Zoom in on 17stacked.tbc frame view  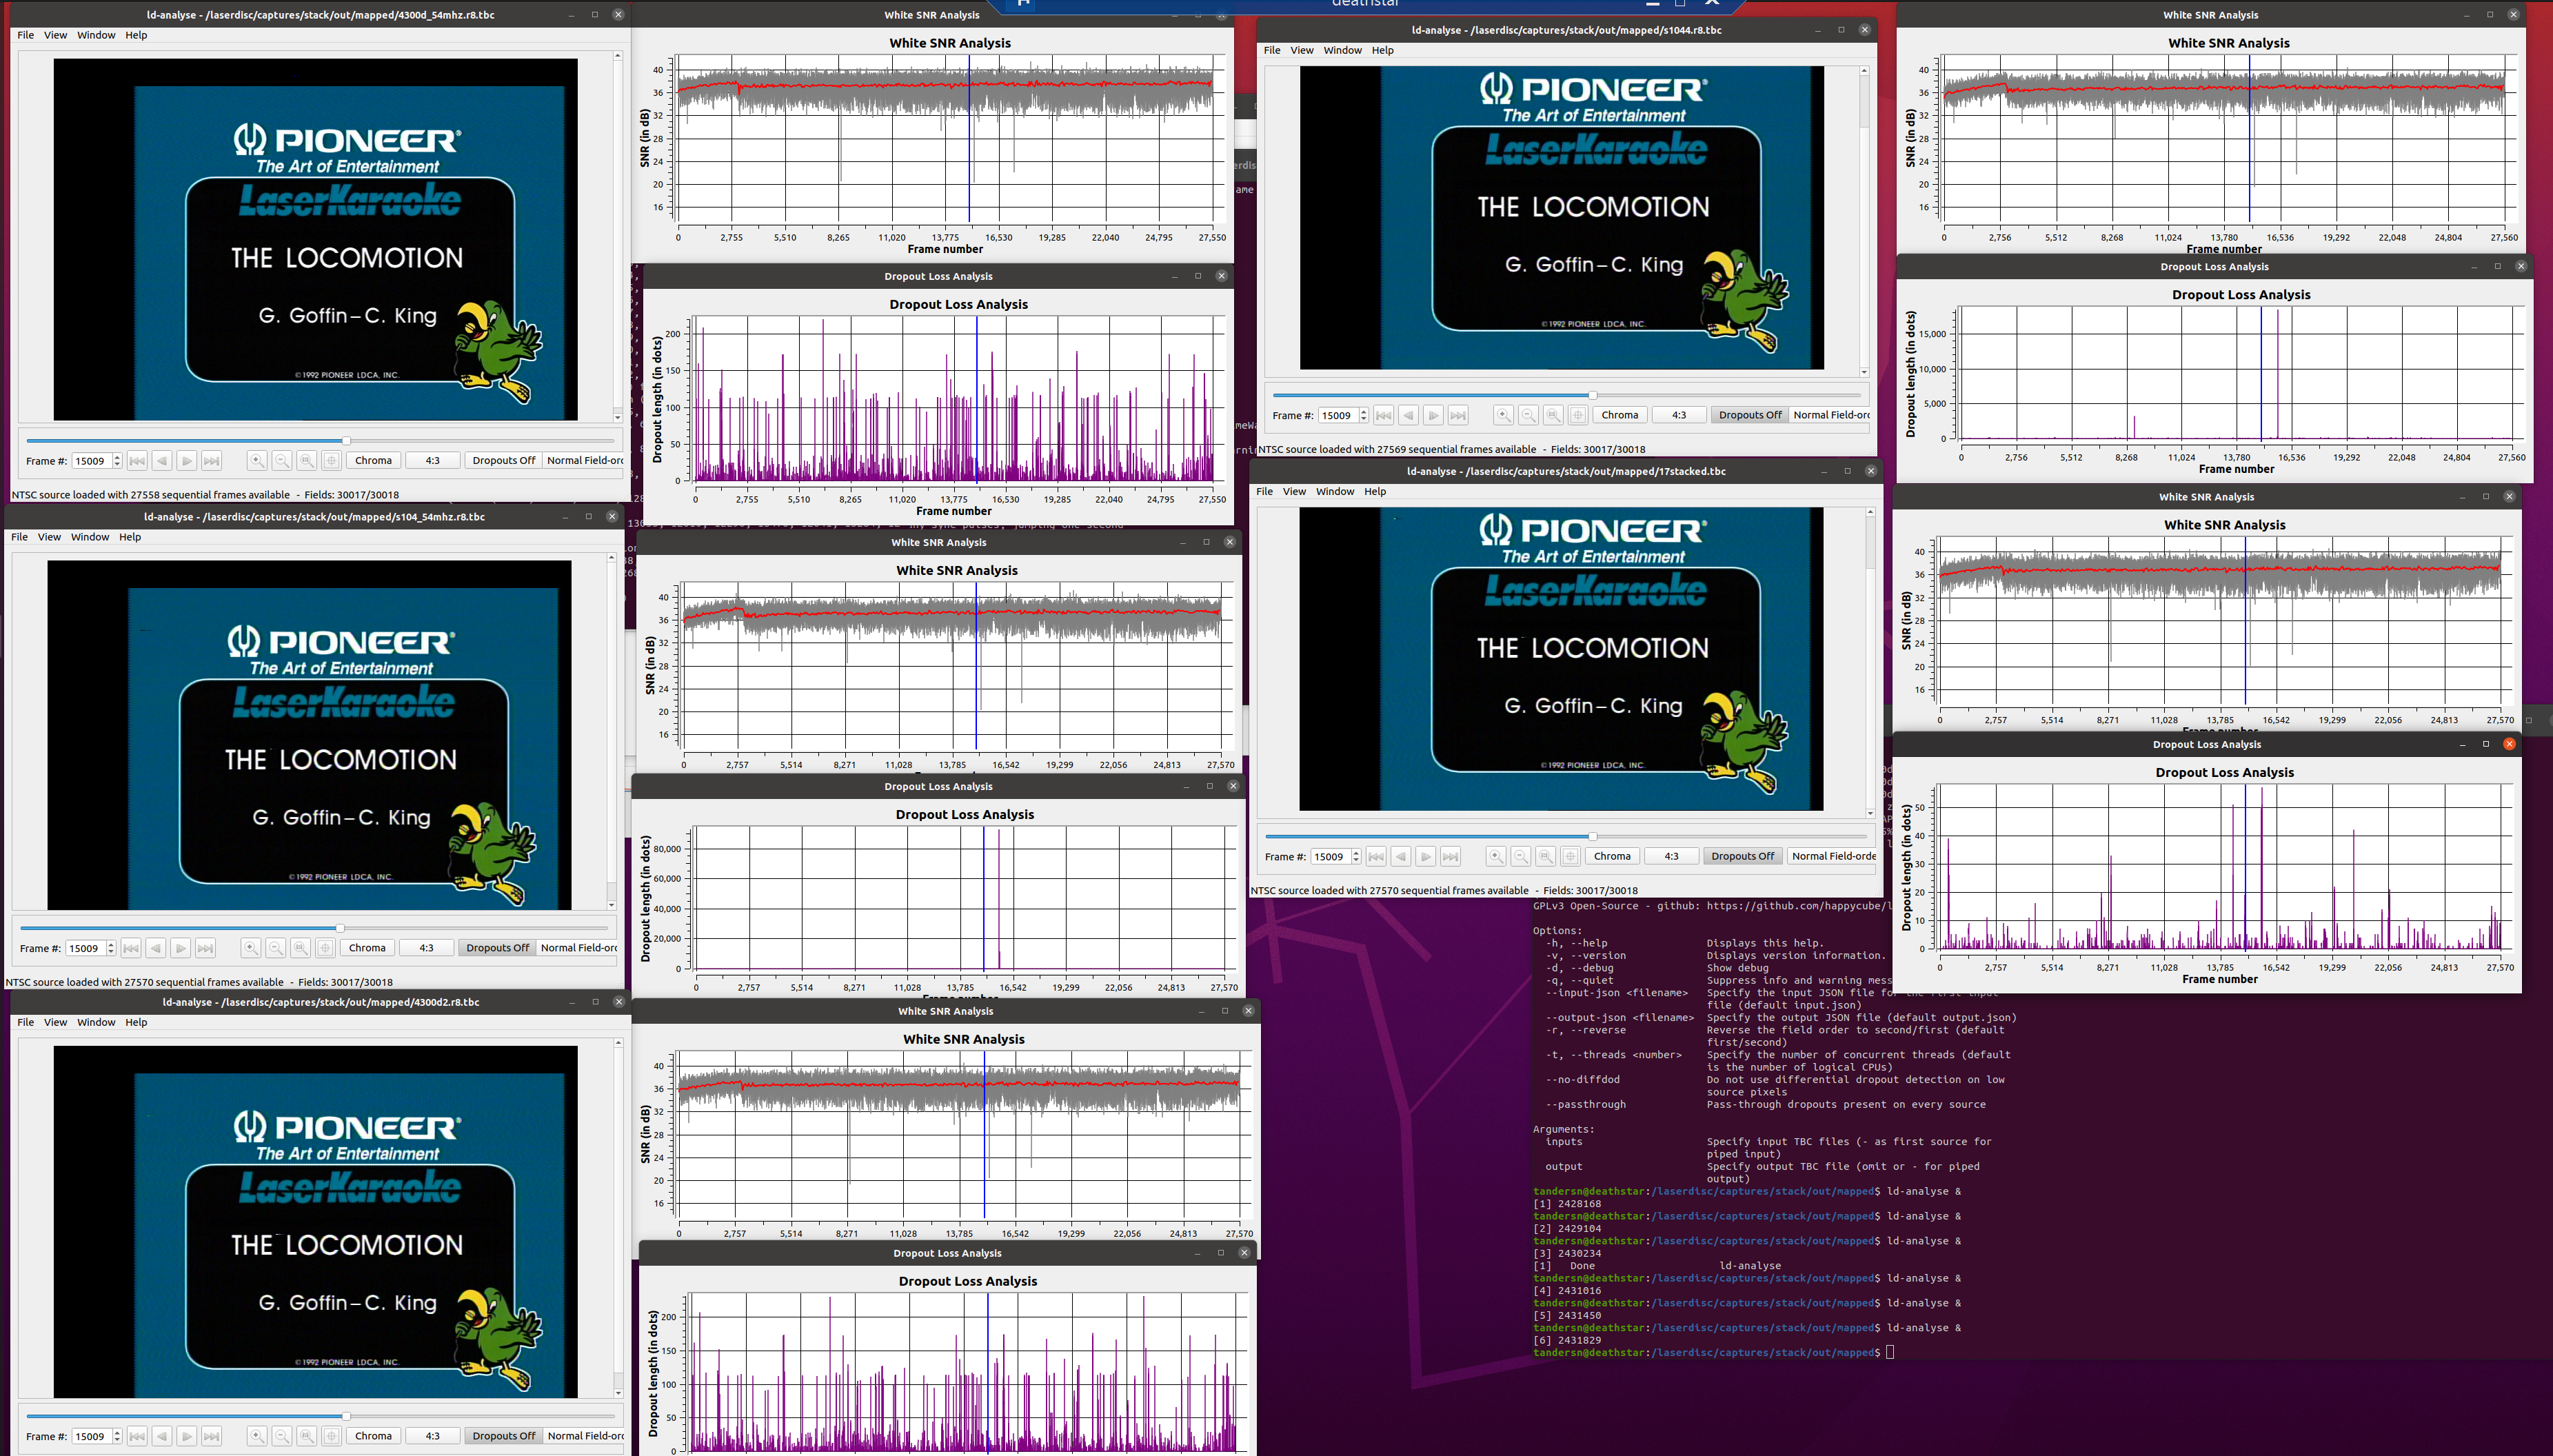1496,856
